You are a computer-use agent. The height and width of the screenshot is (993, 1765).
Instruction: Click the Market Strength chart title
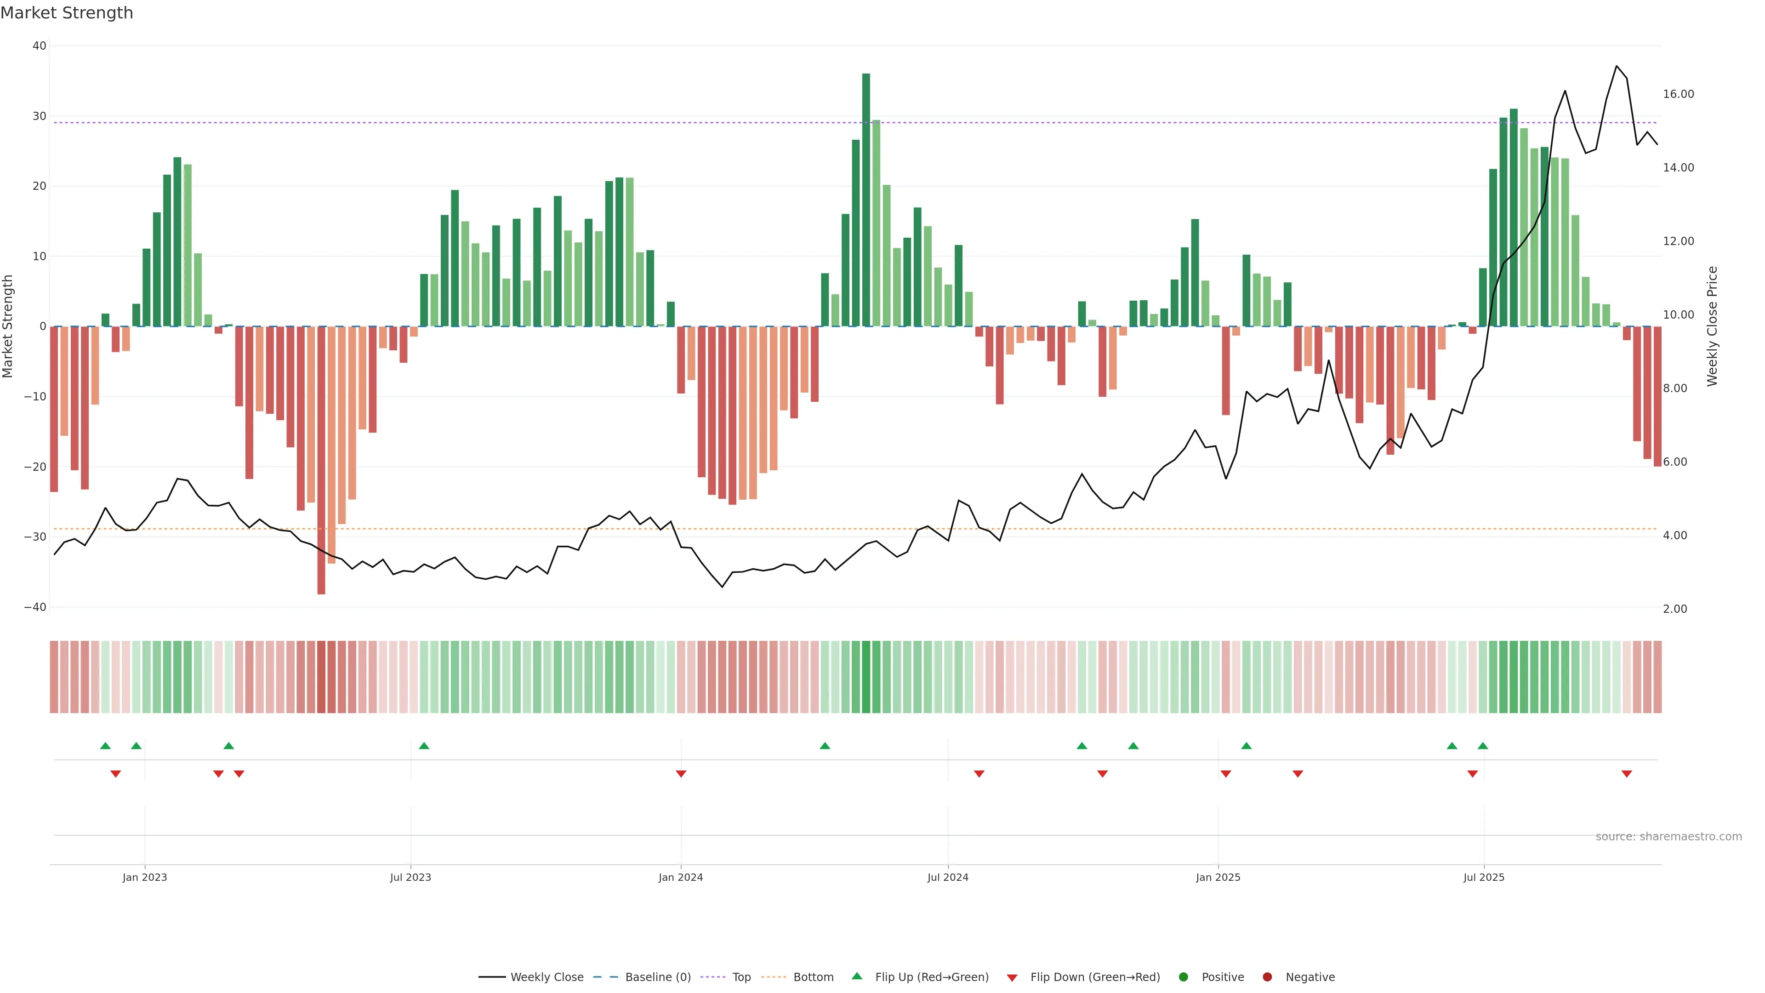[67, 13]
